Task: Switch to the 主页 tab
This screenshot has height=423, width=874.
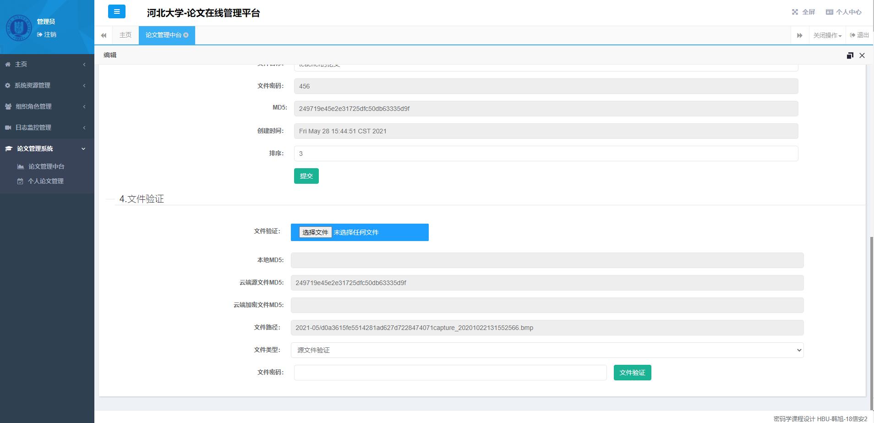Action: tap(126, 35)
